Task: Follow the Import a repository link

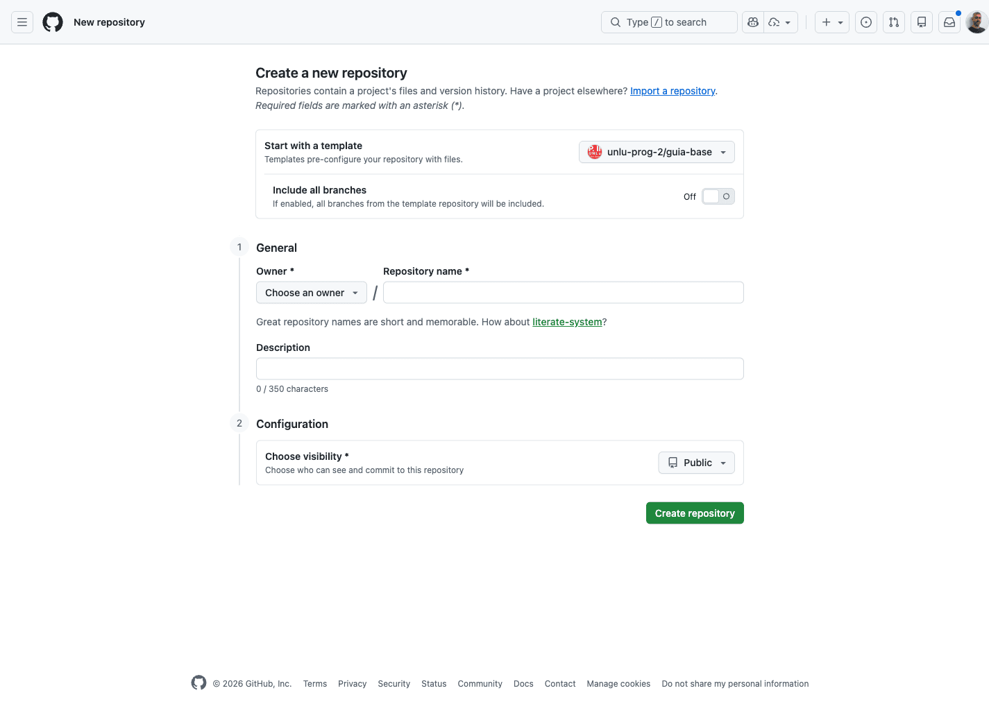Action: coord(672,91)
